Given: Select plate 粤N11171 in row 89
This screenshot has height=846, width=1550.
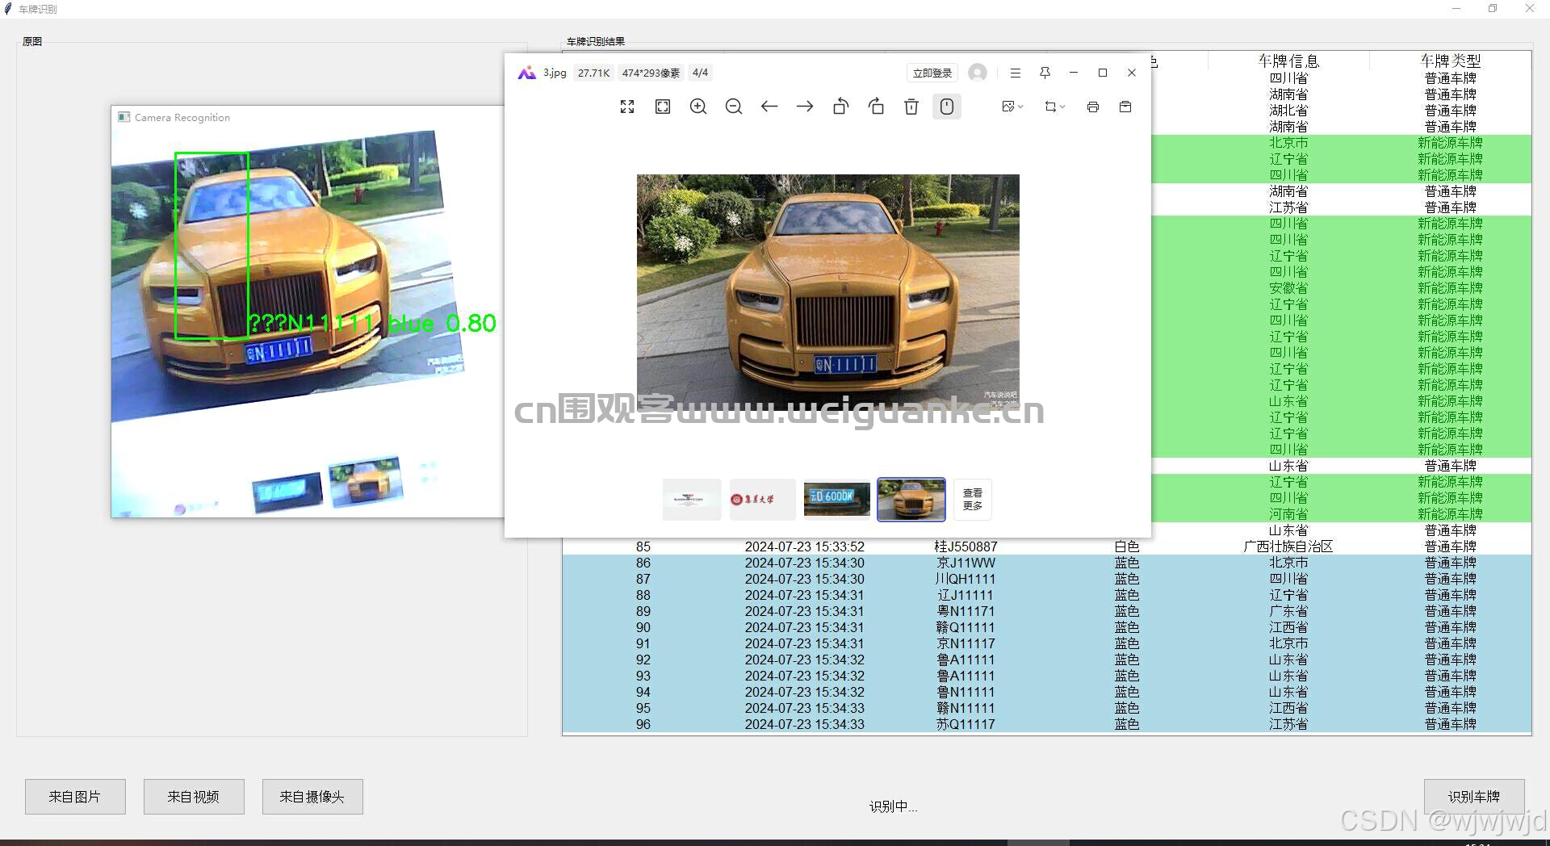Looking at the screenshot, I should click(x=966, y=611).
